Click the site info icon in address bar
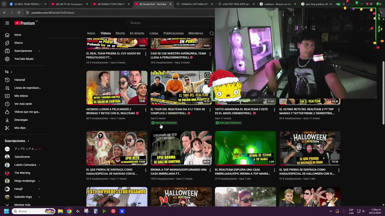Image resolution: width=385 pixels, height=216 pixels. (x=27, y=13)
